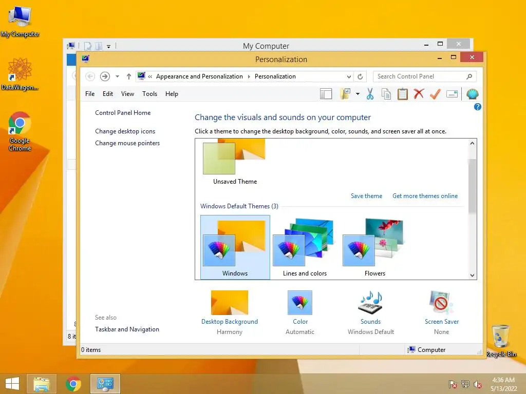Select the Lines and colors theme
Viewport: 526px width, 394px height.
[305, 247]
